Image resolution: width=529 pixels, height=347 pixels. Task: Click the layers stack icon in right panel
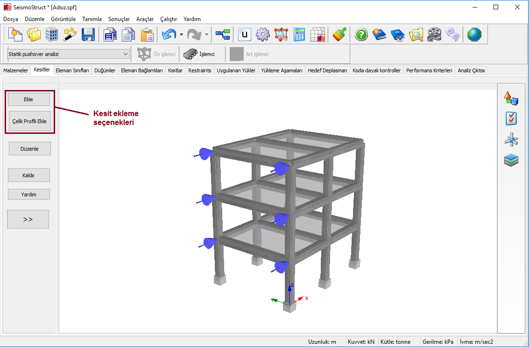click(511, 160)
